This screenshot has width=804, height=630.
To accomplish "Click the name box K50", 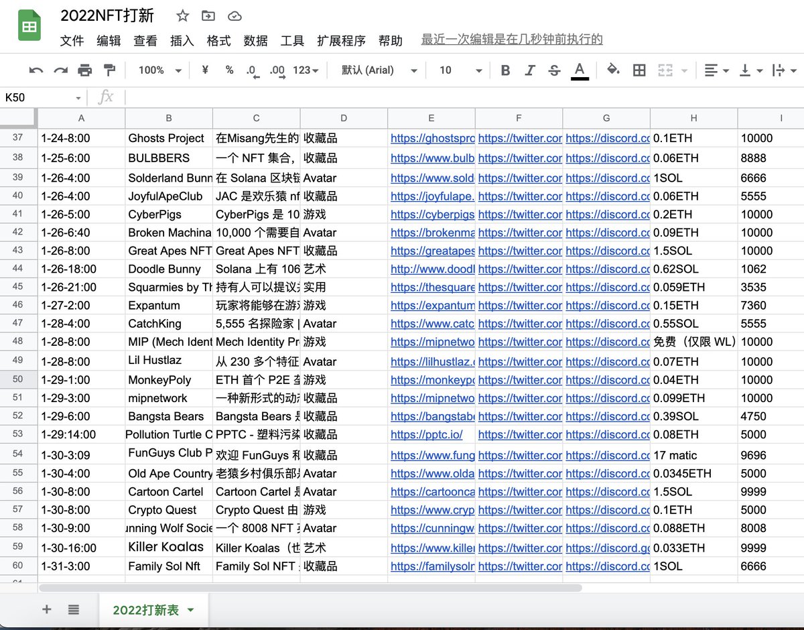I will tap(42, 98).
